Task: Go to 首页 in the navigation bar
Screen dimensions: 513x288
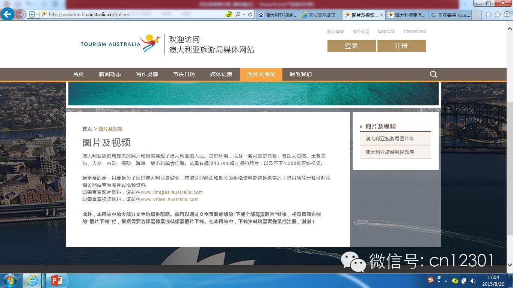Action: [x=78, y=74]
